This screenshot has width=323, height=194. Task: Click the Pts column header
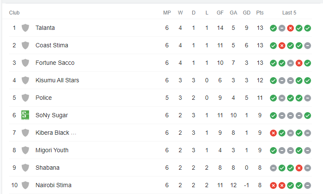coord(260,13)
